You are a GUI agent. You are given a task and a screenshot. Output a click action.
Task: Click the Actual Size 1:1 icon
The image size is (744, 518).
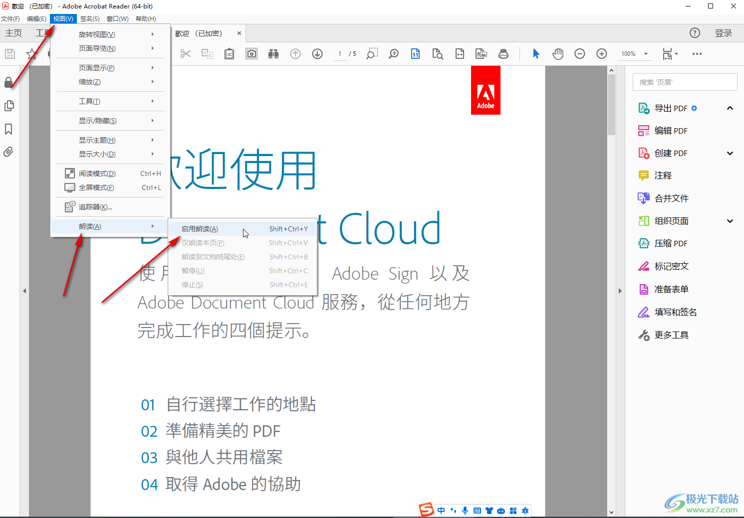(416, 54)
